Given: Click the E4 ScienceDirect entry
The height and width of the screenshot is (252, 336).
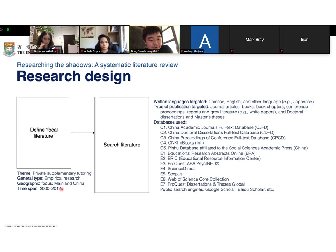Looking at the screenshot, I should pos(177,169).
